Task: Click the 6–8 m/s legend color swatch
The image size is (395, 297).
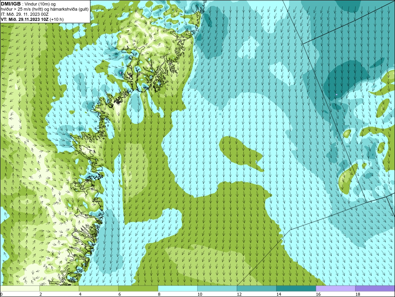Action: pyautogui.click(x=138, y=288)
